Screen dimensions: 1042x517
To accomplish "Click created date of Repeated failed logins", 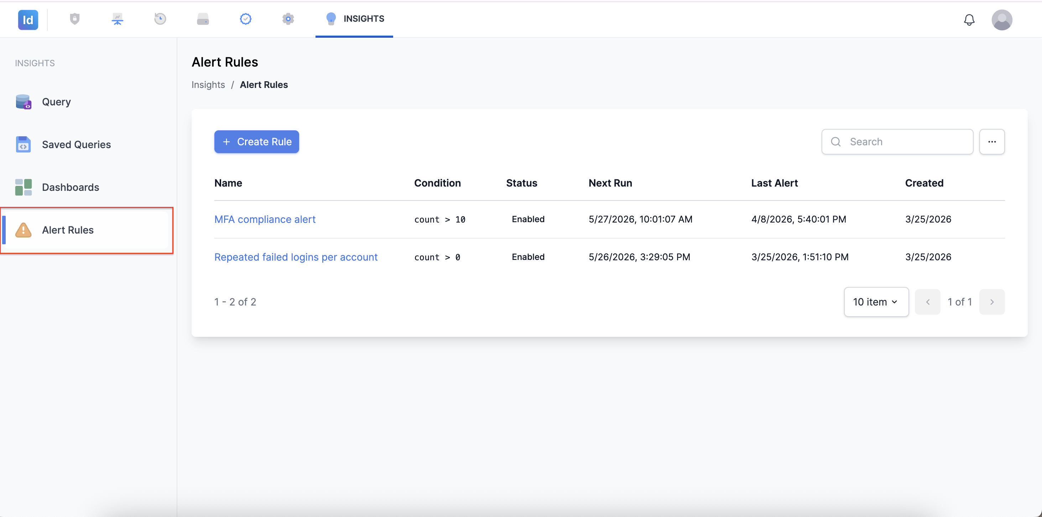I will (928, 257).
